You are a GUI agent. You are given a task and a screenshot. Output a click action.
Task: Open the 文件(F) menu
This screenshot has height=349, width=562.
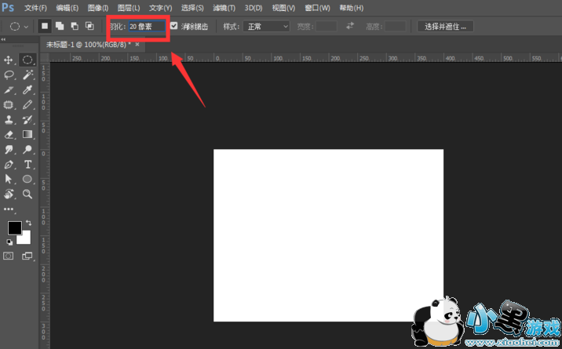35,8
